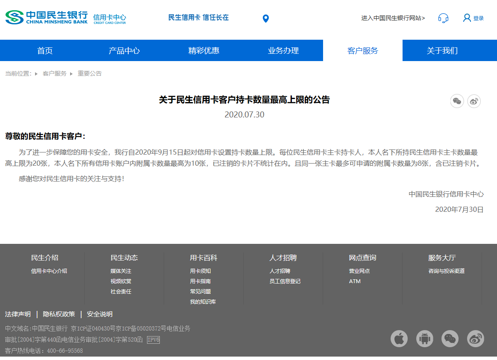Share the announcement via Weibo icon

coord(474,101)
